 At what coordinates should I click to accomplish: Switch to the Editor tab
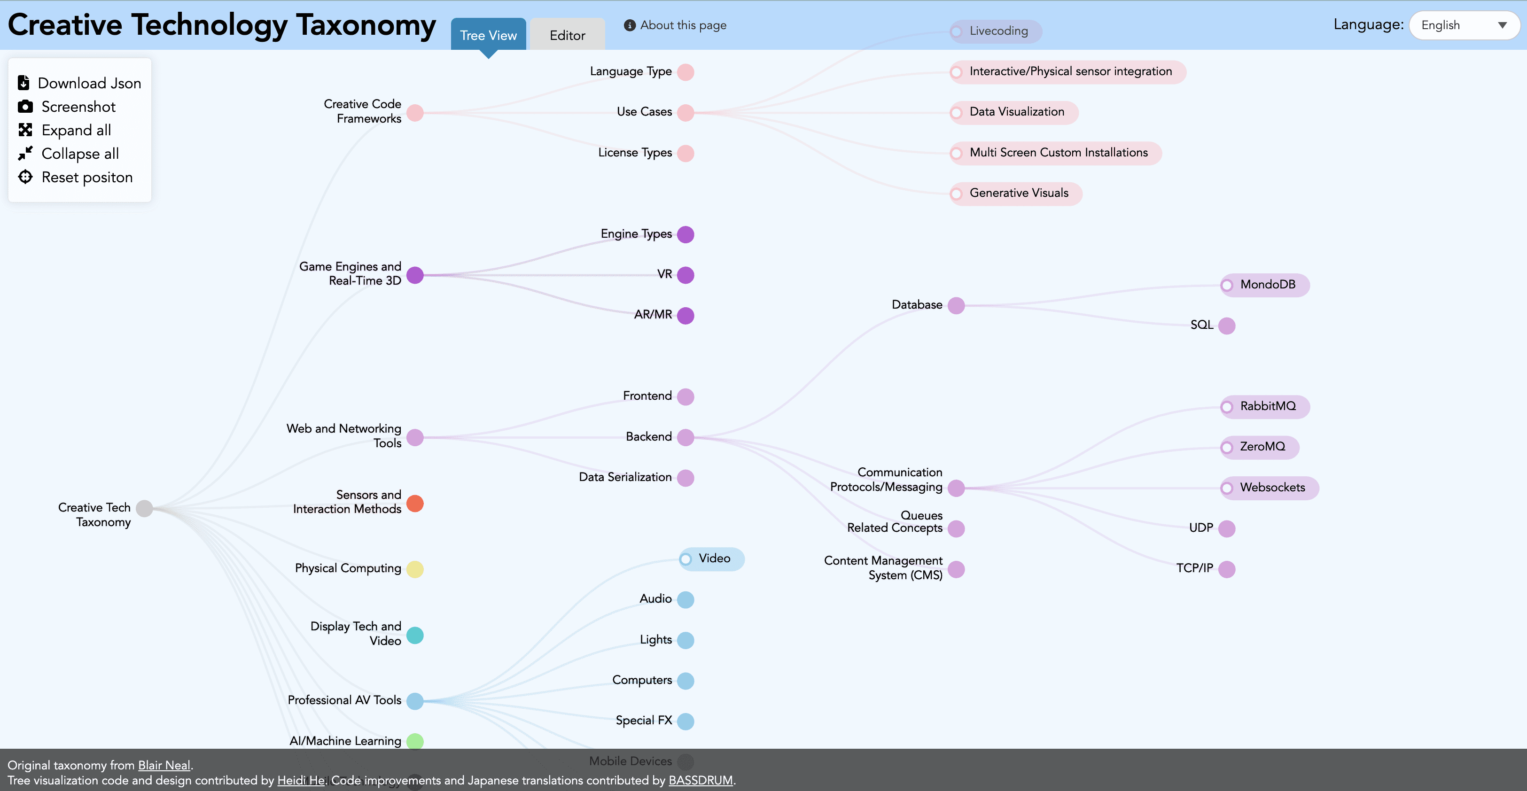pos(567,36)
